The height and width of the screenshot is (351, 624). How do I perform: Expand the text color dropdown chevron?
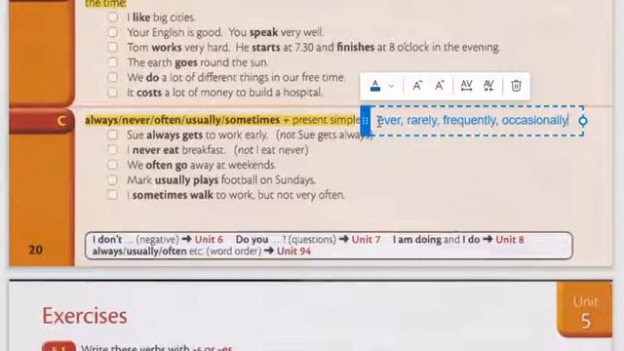[x=391, y=86]
